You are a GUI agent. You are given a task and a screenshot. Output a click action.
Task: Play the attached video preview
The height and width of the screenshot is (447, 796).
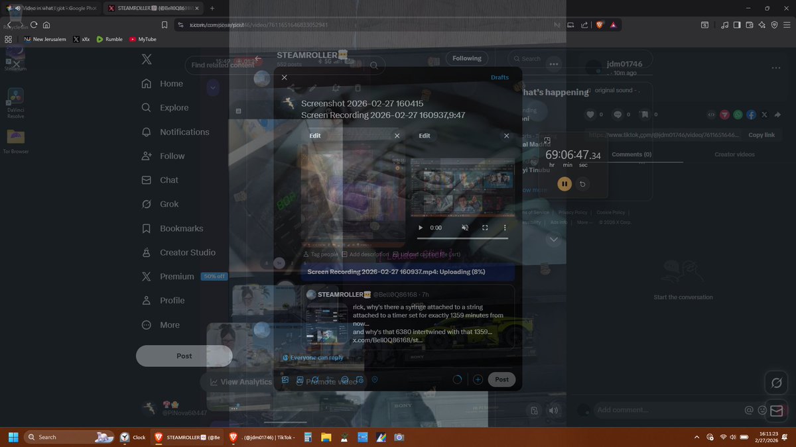click(420, 227)
